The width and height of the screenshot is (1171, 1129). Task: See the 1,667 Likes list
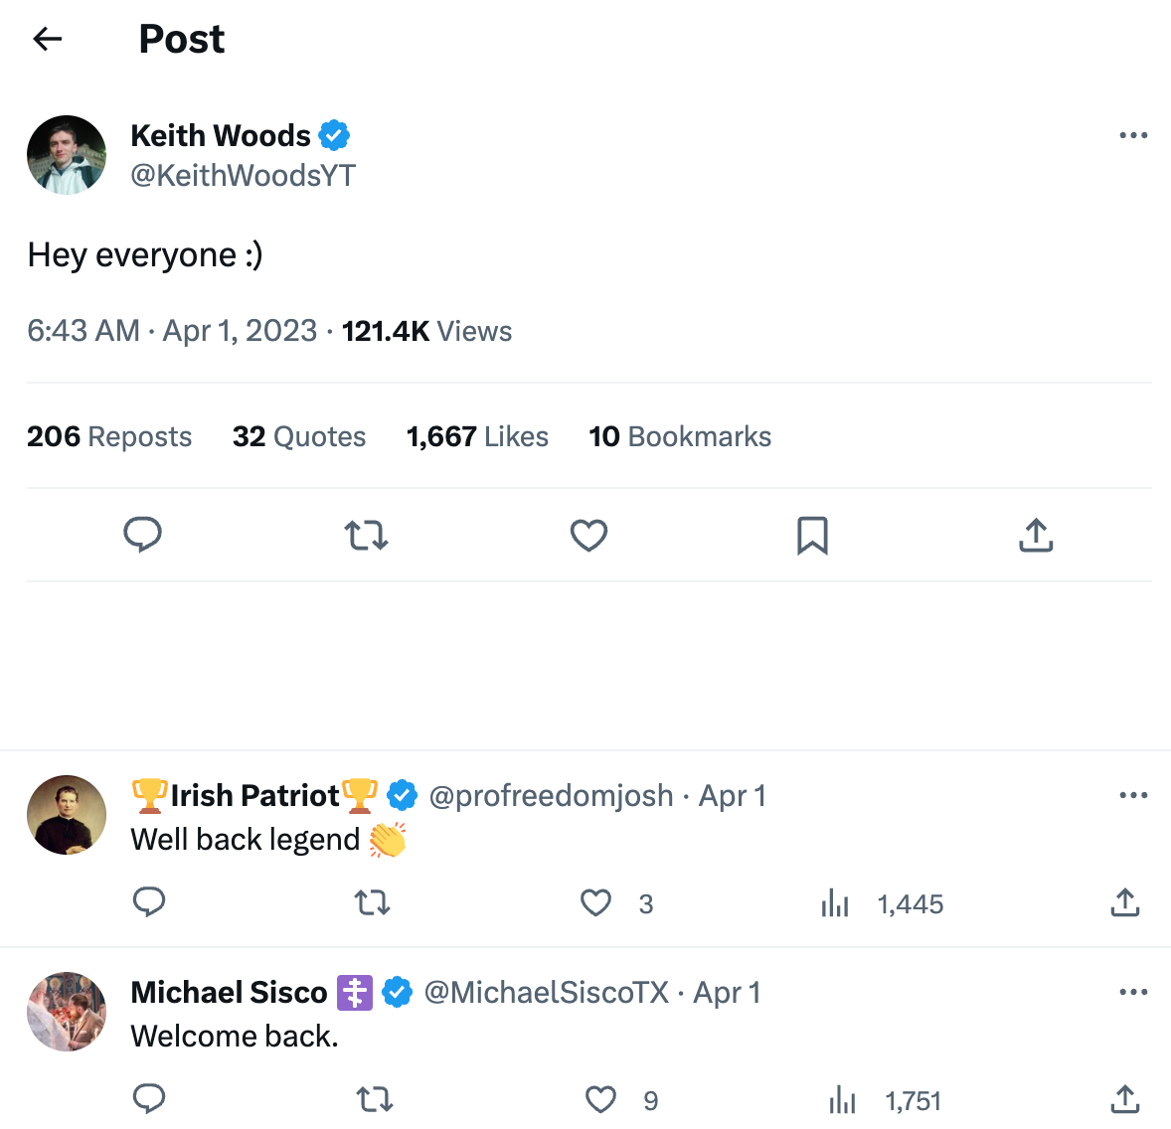click(x=477, y=435)
